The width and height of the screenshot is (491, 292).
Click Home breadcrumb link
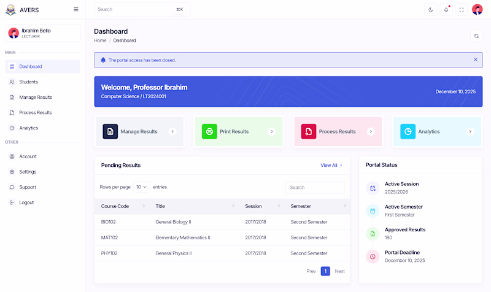coord(100,40)
